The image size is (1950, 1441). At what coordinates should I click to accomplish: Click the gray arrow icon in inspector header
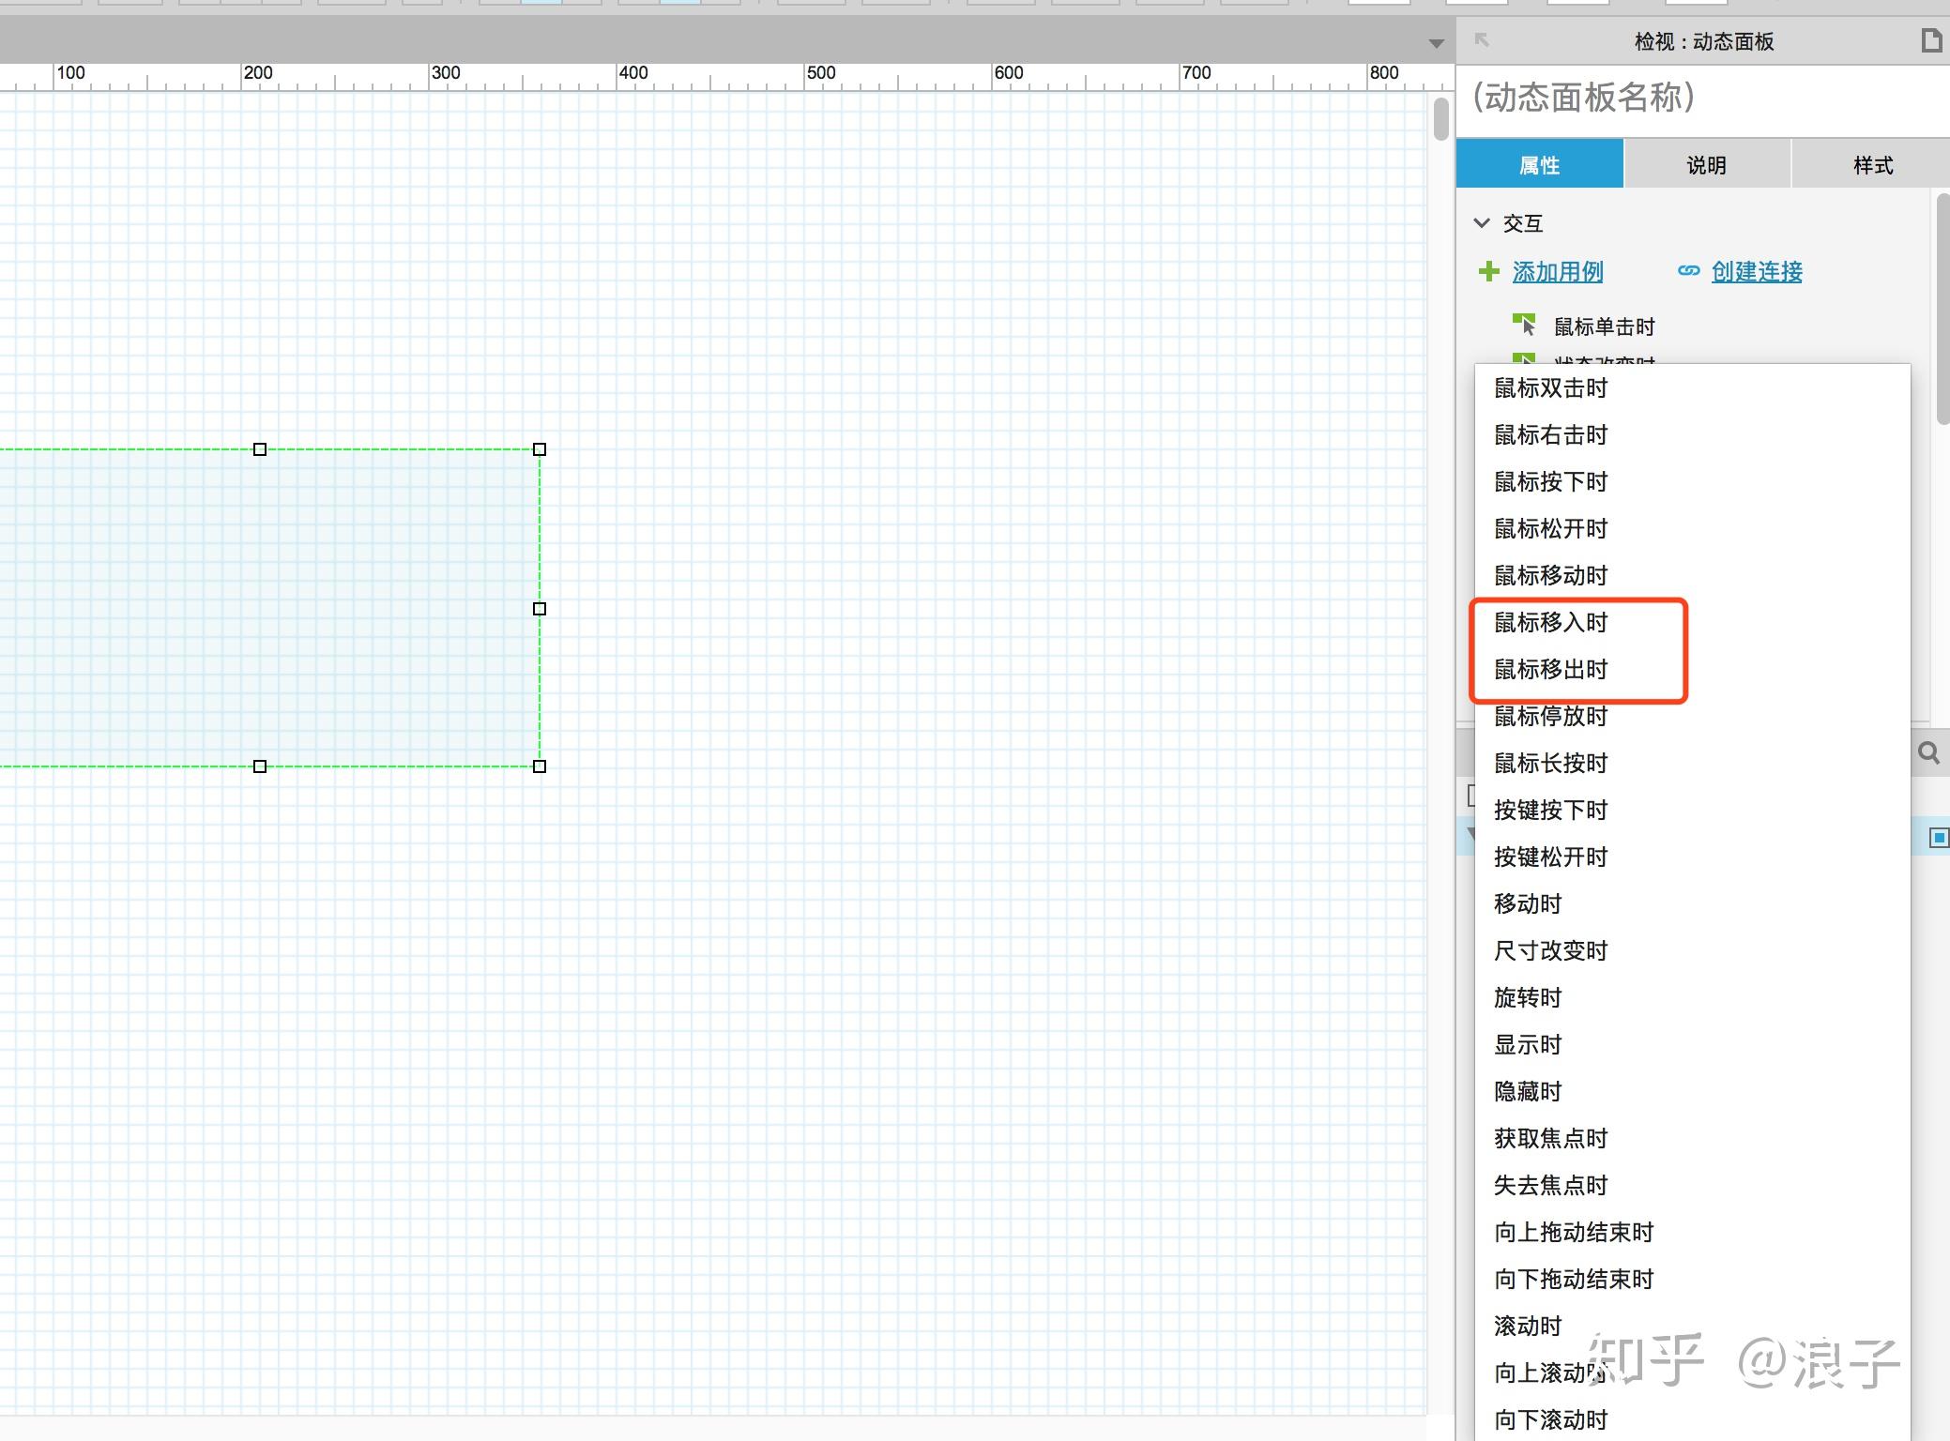(1482, 40)
